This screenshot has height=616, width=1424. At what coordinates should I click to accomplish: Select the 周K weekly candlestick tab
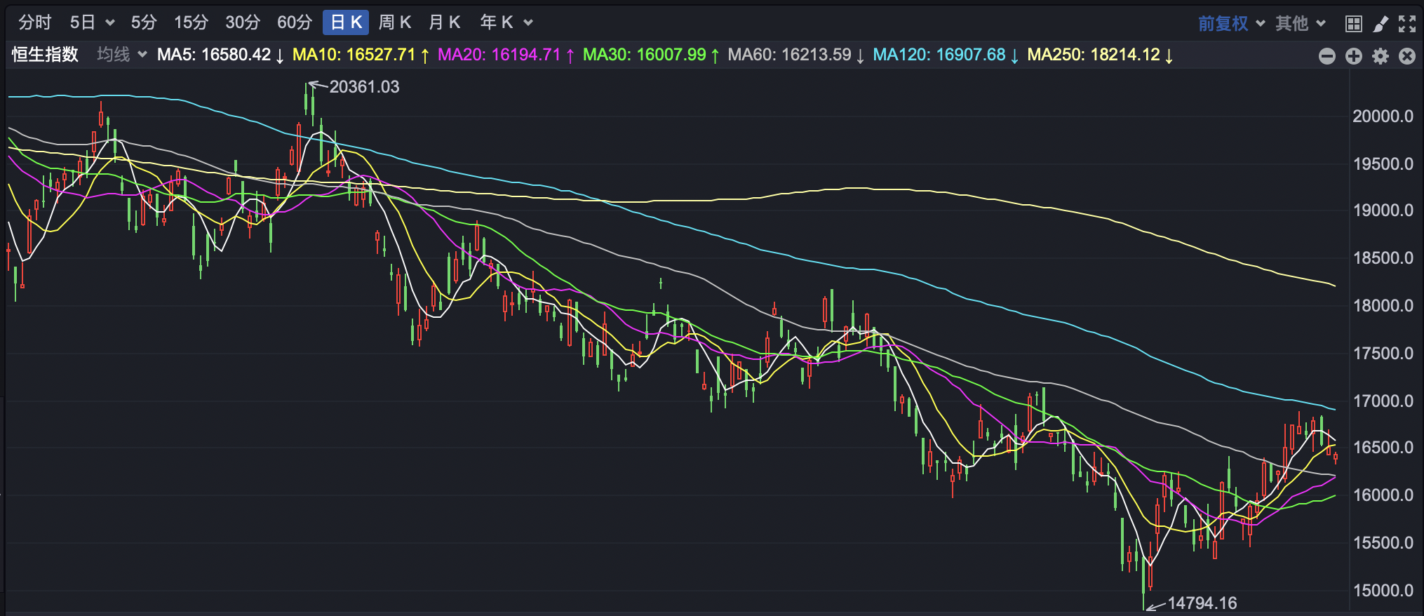coord(395,22)
